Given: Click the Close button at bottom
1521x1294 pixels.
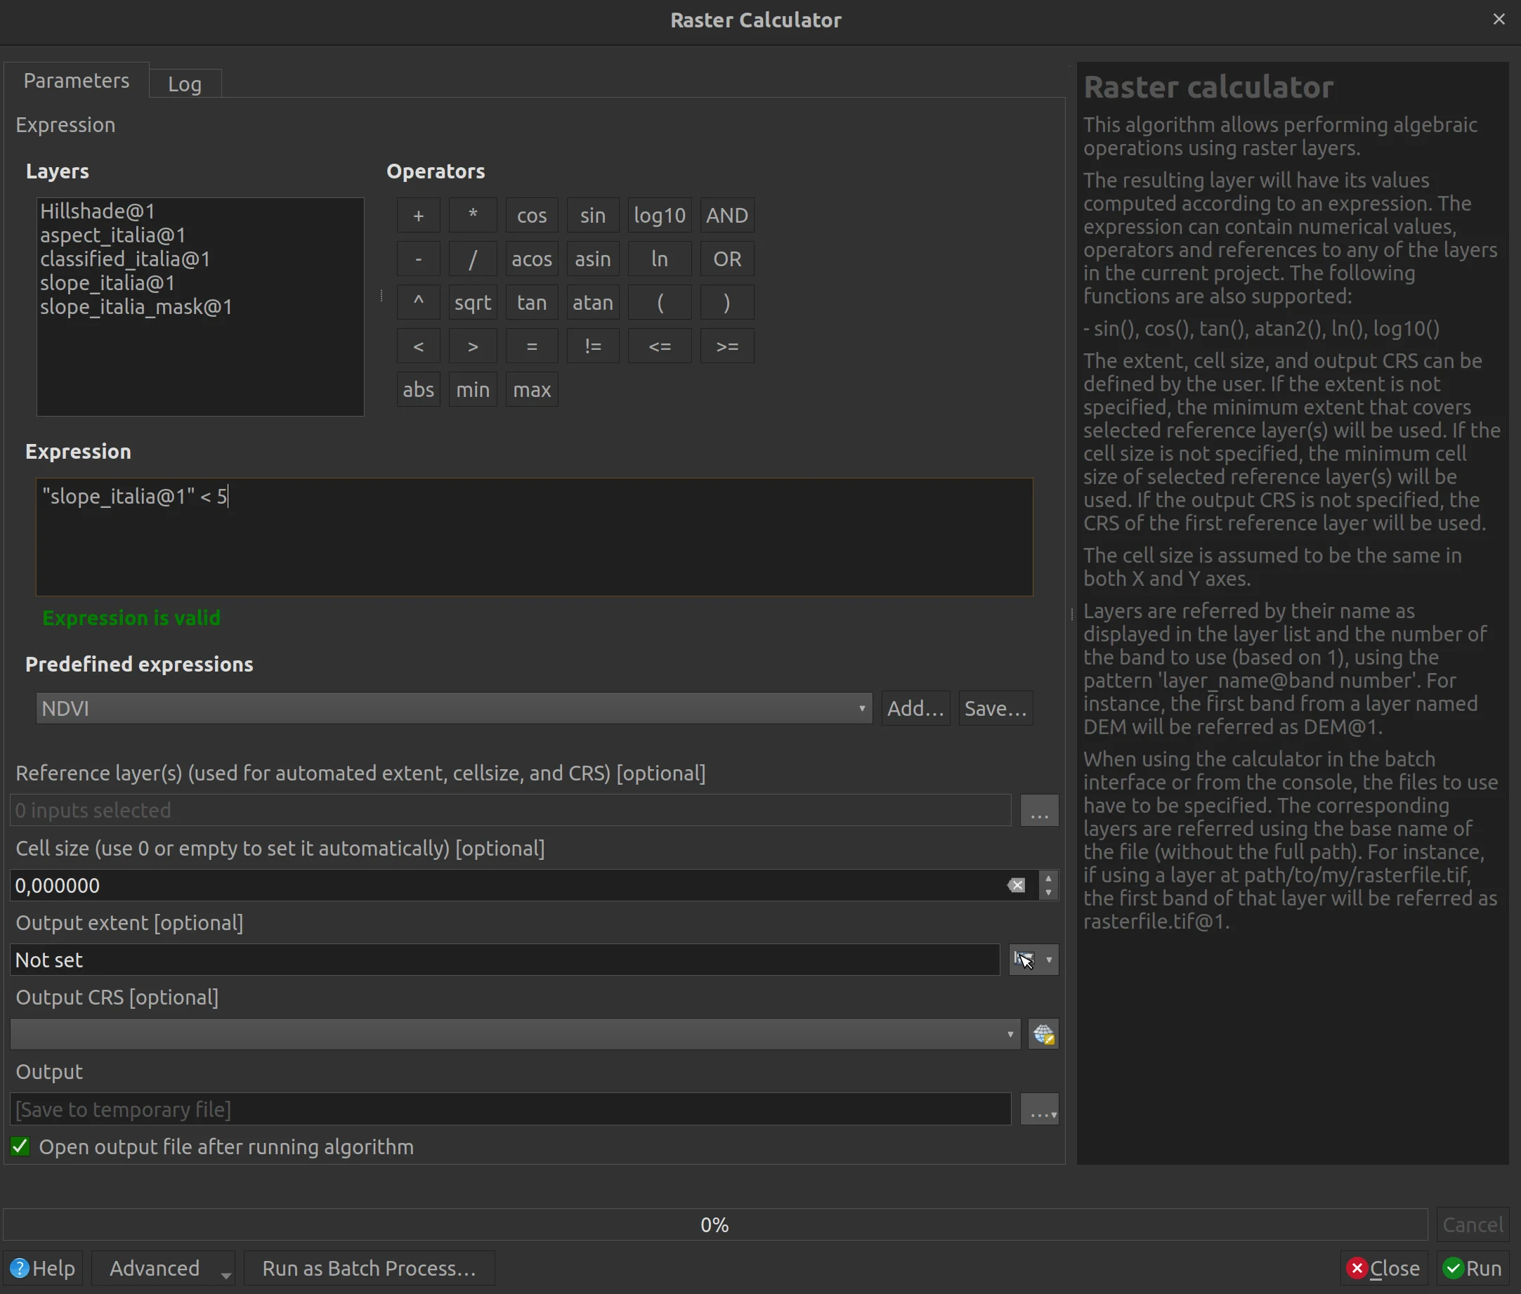Looking at the screenshot, I should pos(1384,1268).
